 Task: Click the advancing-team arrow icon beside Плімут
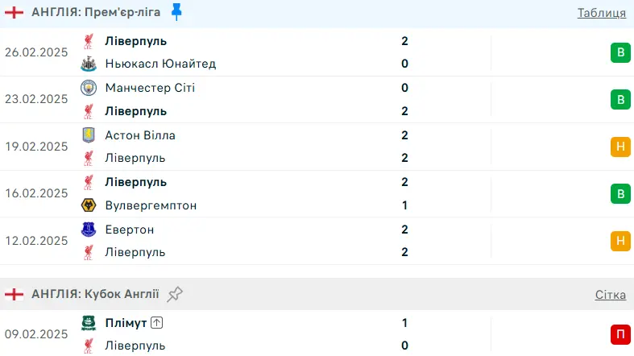coord(157,323)
